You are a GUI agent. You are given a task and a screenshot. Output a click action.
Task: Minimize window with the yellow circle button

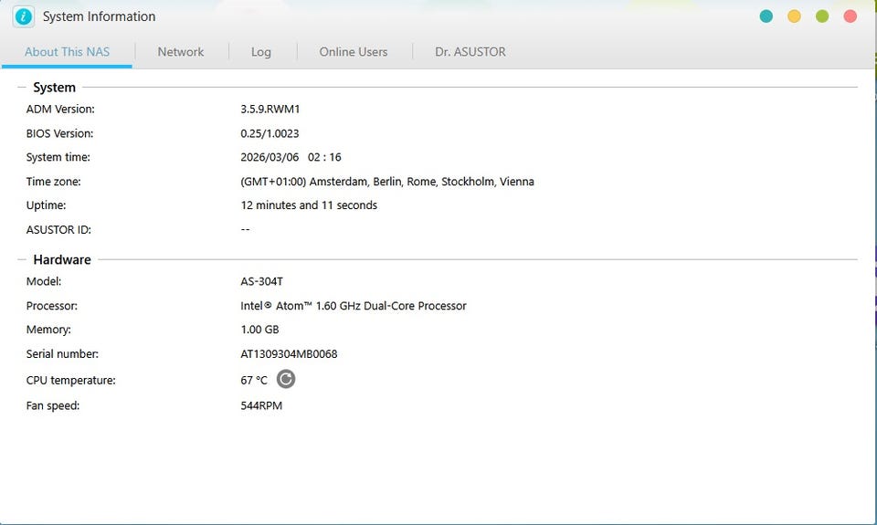(x=794, y=16)
